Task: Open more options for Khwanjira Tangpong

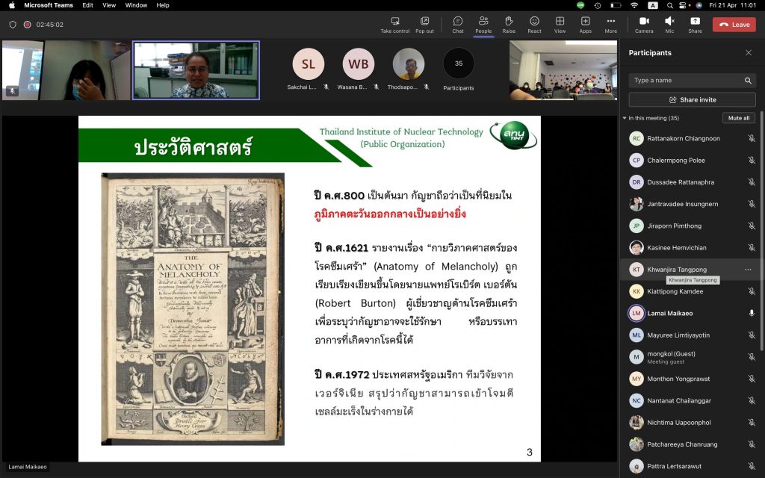Action: (748, 269)
